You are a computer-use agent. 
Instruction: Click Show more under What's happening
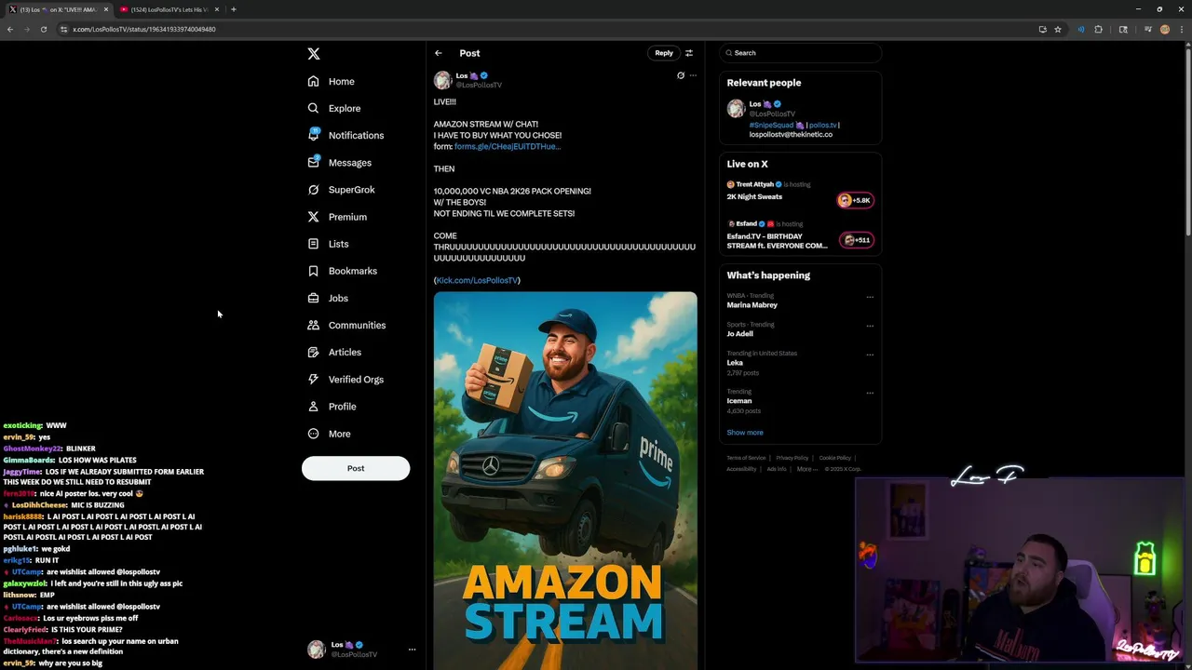pyautogui.click(x=745, y=433)
